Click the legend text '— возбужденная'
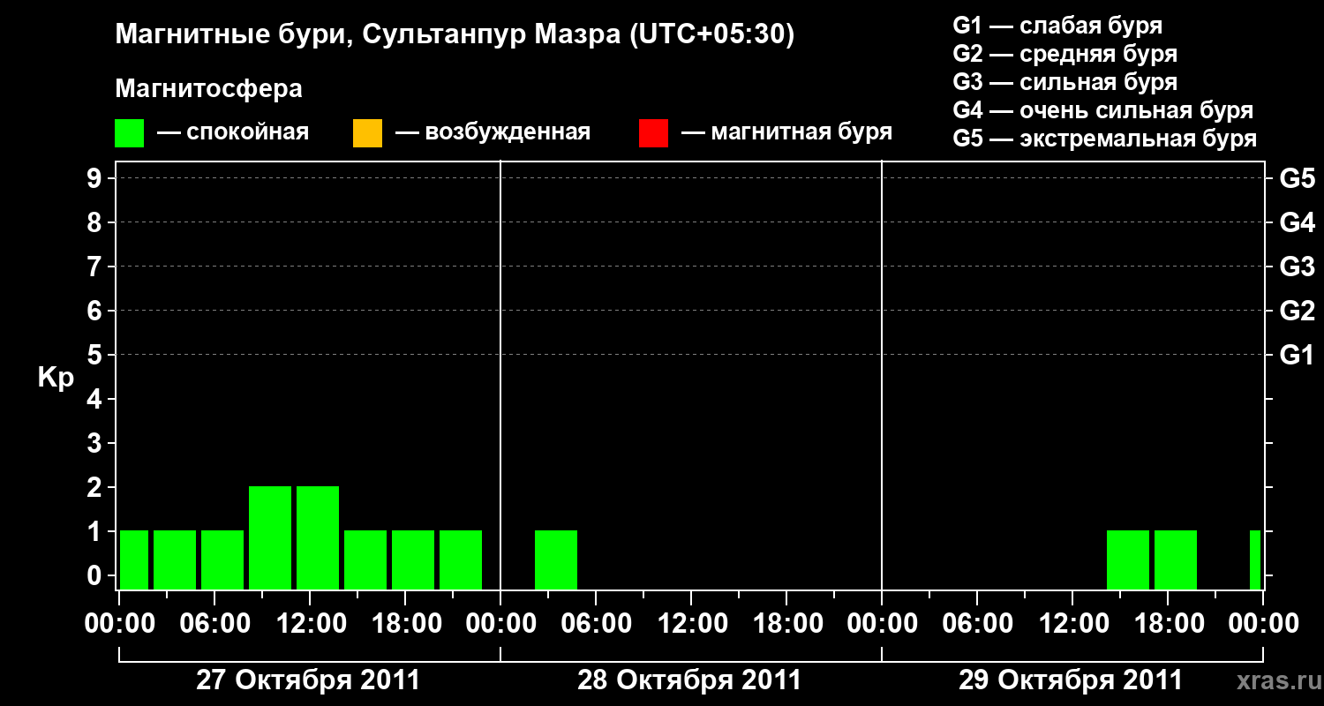This screenshot has height=706, width=1324. click(x=493, y=133)
